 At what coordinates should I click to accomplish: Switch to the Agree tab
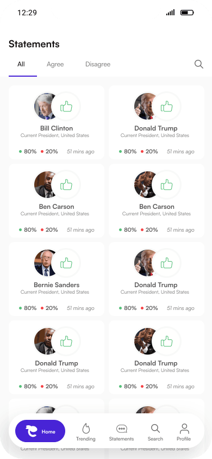55,64
